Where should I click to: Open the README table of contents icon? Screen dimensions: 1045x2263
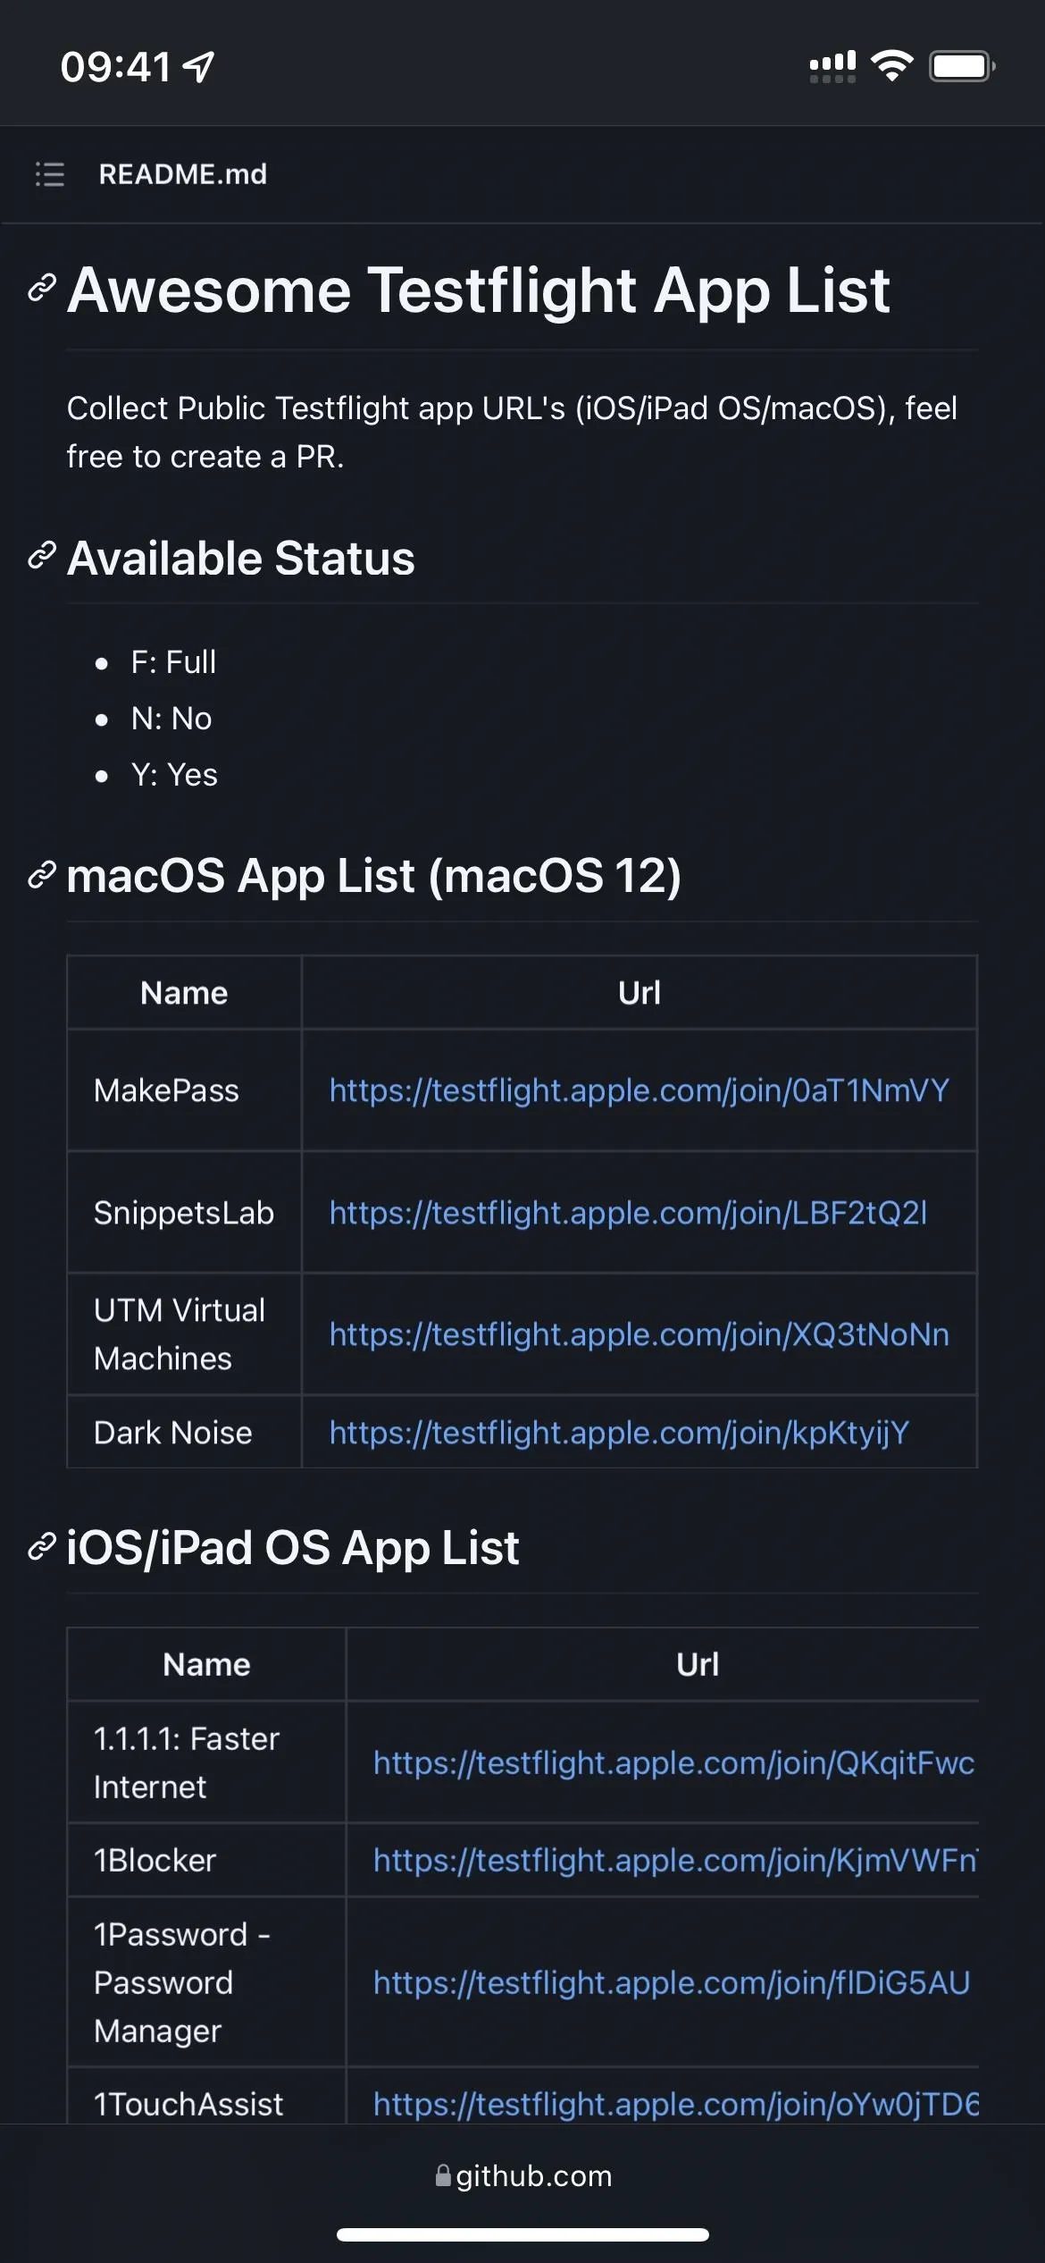[49, 174]
